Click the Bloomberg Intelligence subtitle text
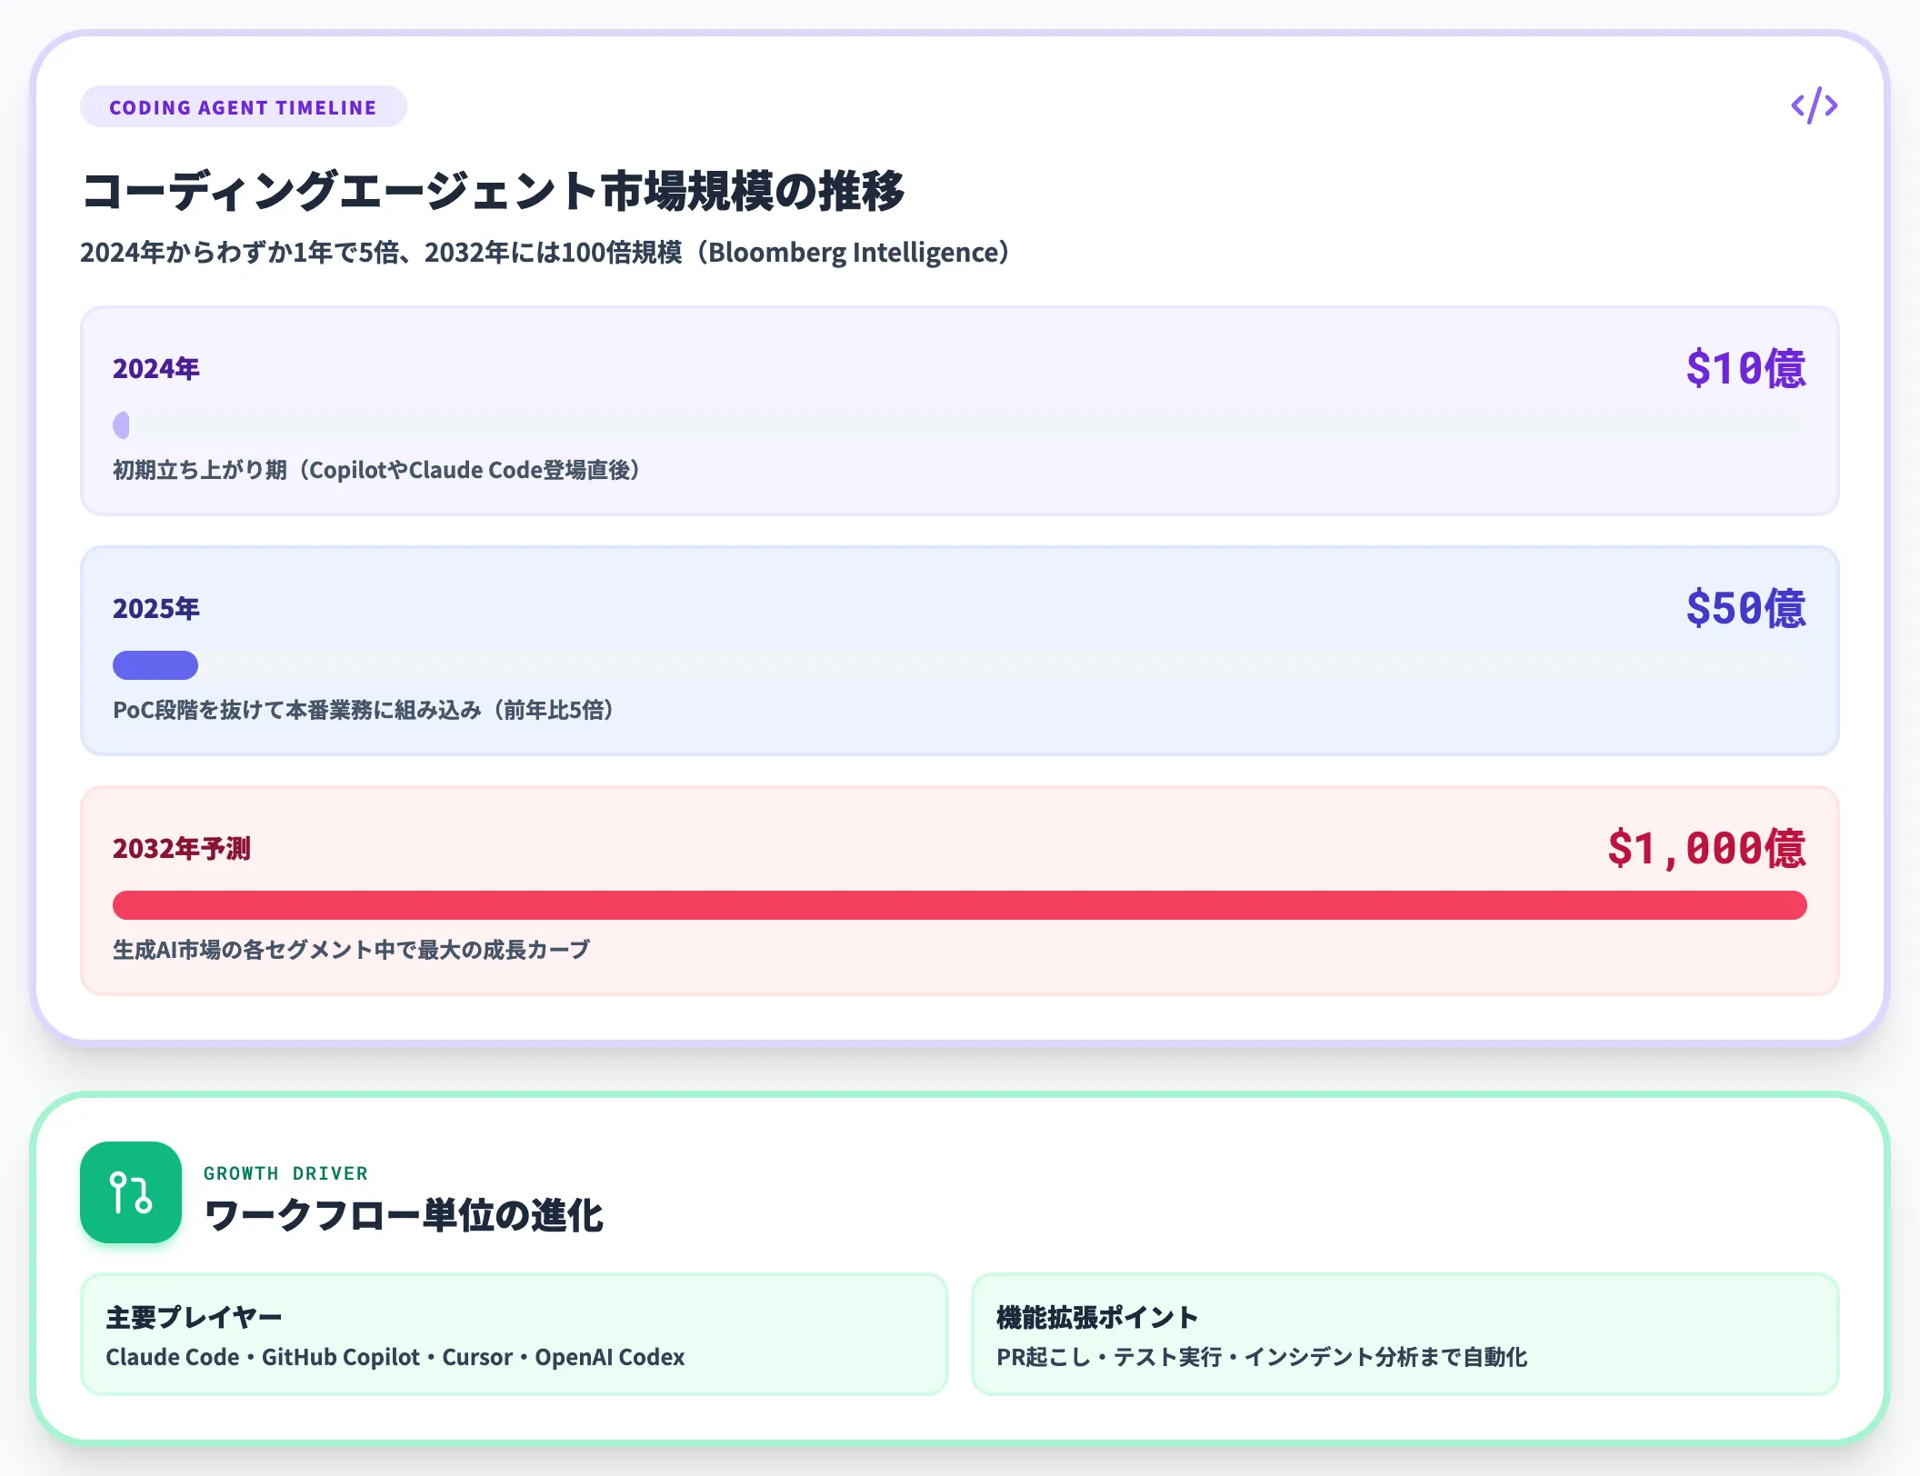This screenshot has height=1476, width=1920. [545, 252]
